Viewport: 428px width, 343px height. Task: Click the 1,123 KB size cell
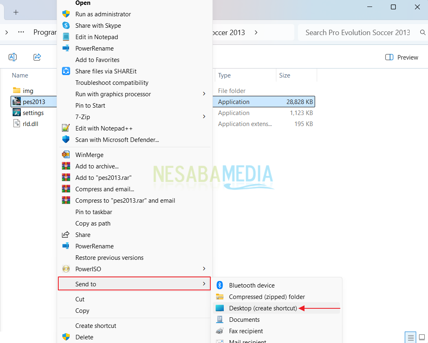click(301, 113)
